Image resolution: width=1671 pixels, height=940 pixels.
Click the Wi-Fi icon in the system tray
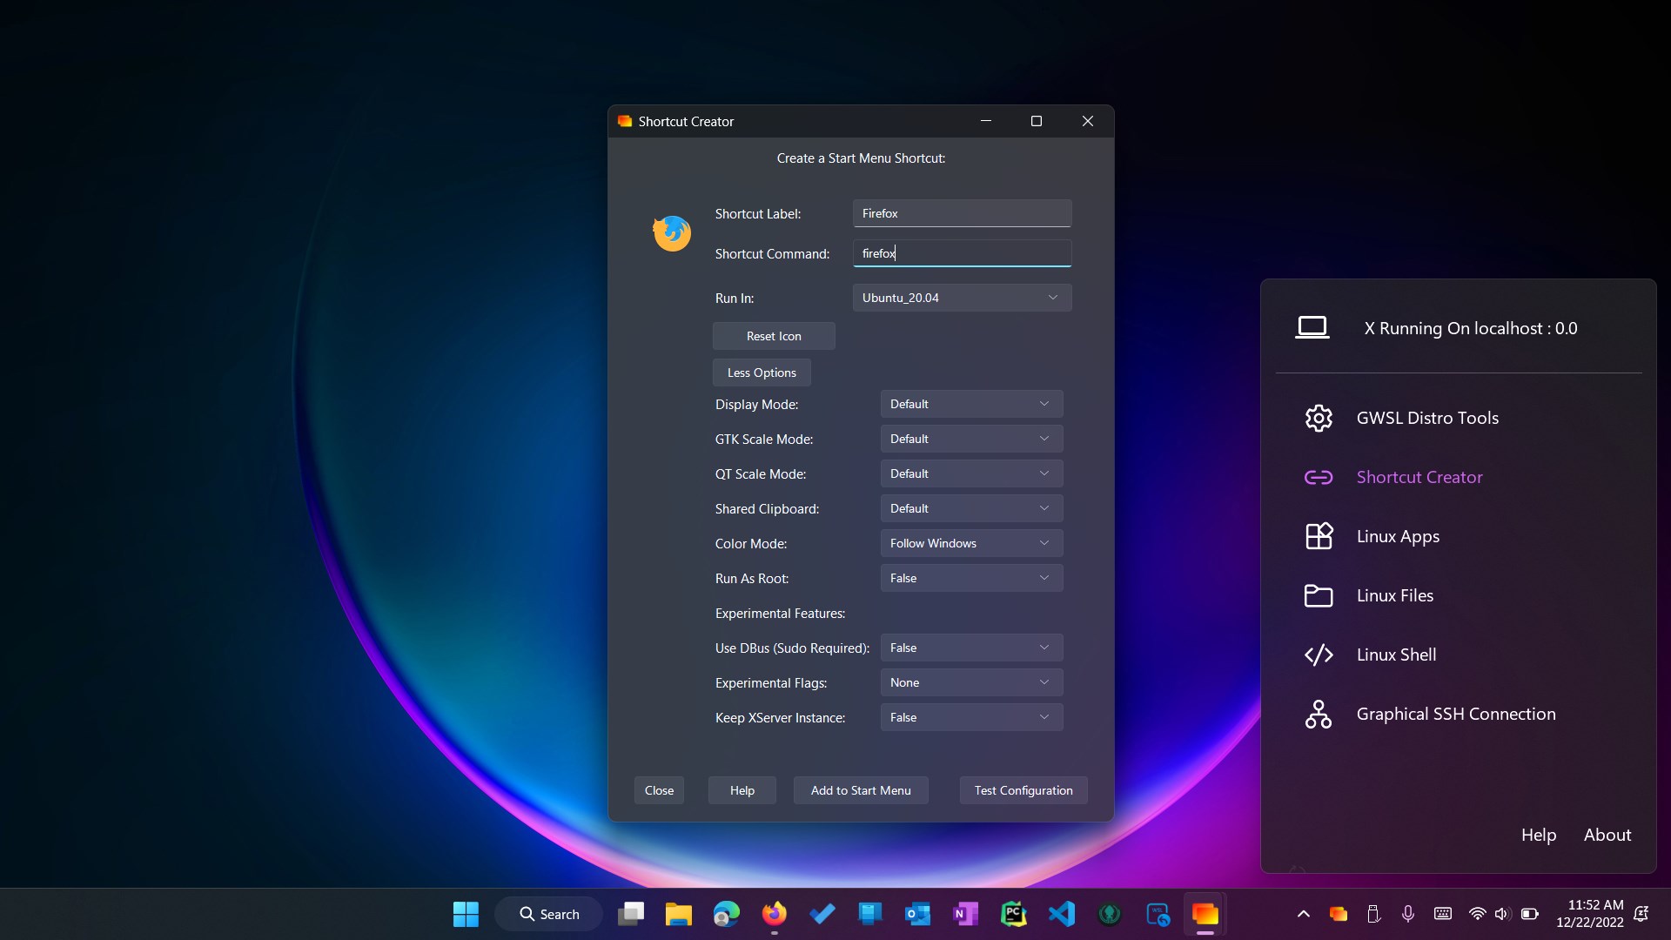pyautogui.click(x=1477, y=914)
